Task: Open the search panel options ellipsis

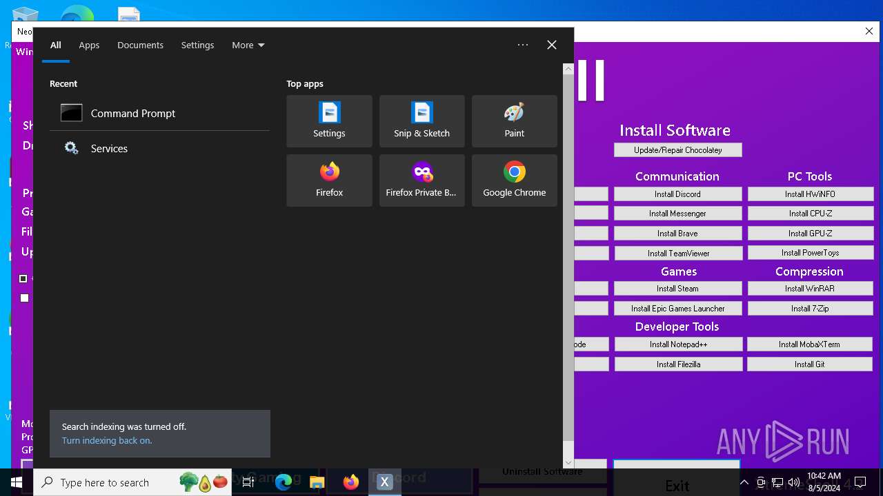Action: click(523, 45)
